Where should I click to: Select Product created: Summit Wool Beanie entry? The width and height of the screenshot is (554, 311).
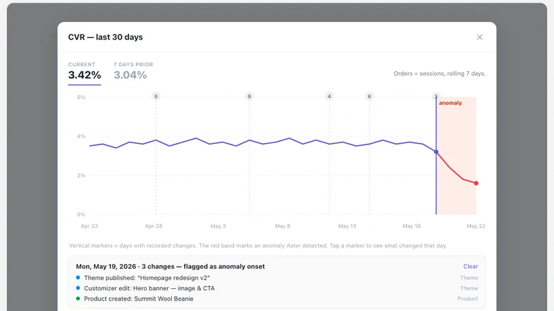click(277, 299)
